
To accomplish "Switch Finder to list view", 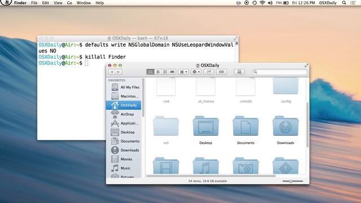I will pos(158,72).
